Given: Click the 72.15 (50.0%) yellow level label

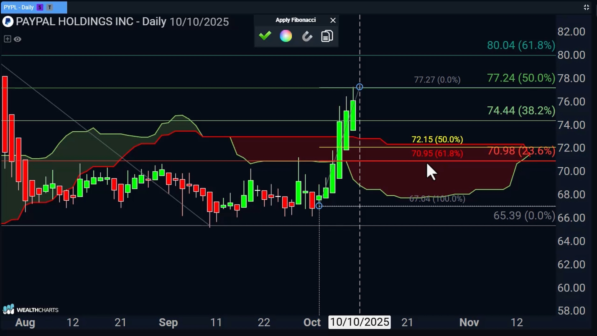Looking at the screenshot, I should coord(437,139).
